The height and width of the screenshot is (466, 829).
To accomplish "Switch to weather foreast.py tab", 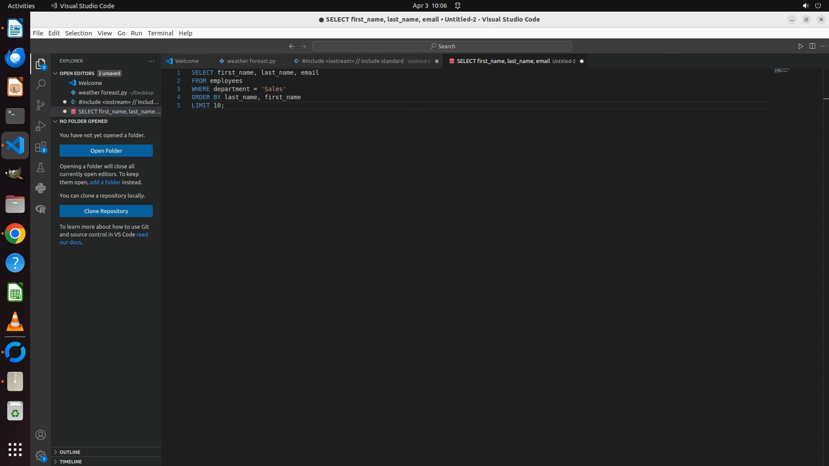I will (251, 61).
